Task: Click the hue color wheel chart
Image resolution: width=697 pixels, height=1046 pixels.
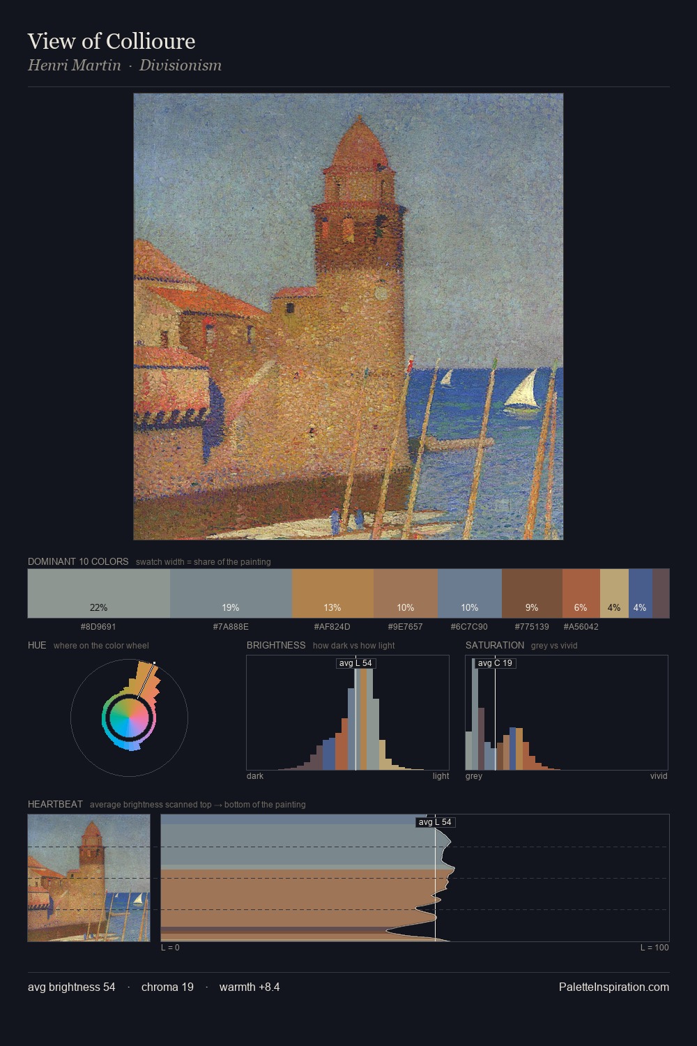Action: [129, 718]
